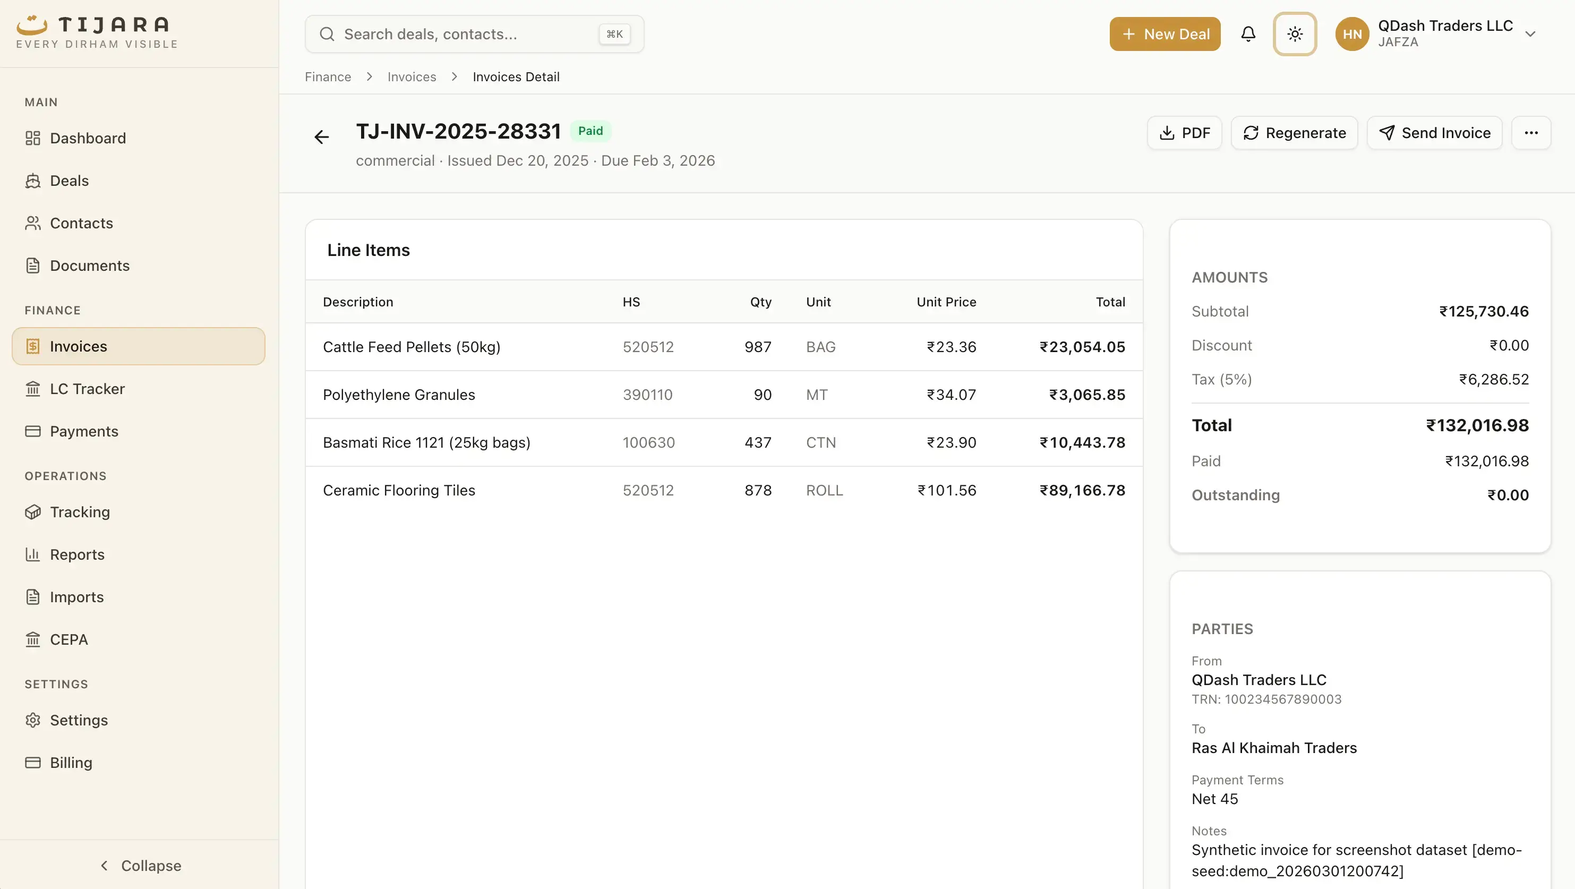1575x889 pixels.
Task: Click the CEPA institution icon
Action: (33, 639)
